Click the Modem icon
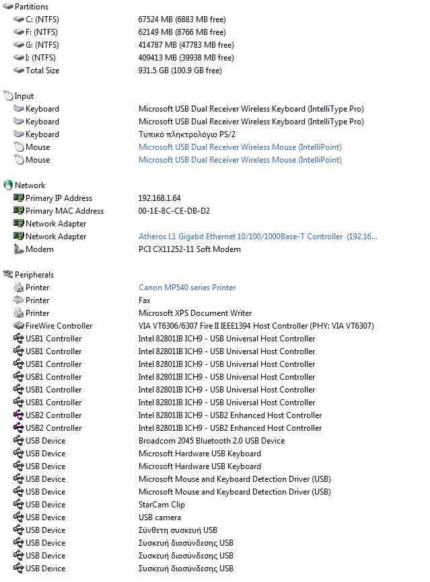430x582 pixels. tap(19, 249)
